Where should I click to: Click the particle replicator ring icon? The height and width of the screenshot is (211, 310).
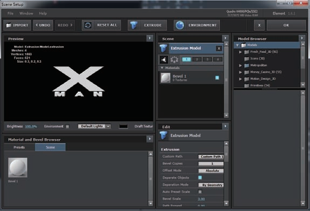(174, 59)
